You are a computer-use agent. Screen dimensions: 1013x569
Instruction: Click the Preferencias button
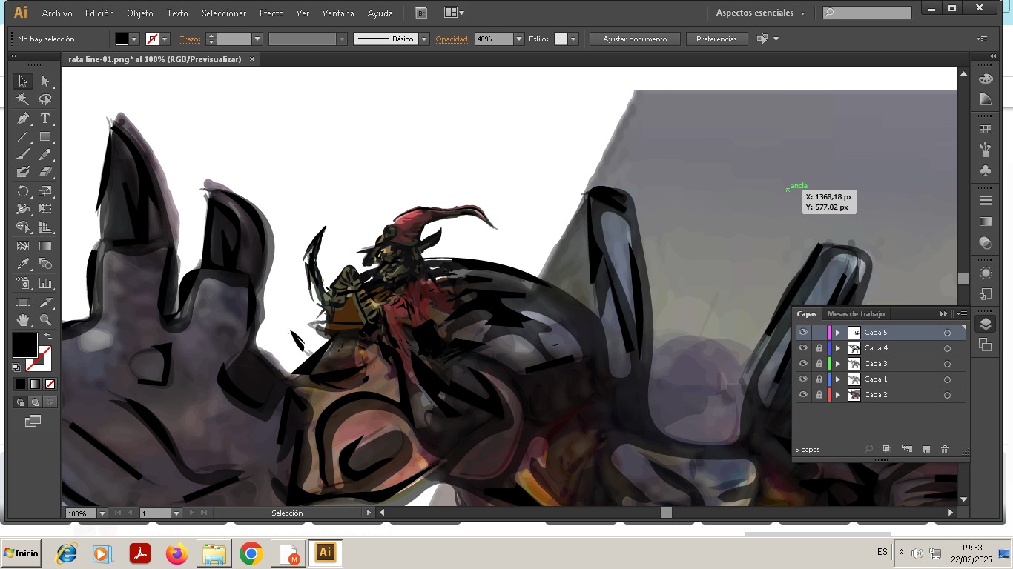click(x=716, y=39)
